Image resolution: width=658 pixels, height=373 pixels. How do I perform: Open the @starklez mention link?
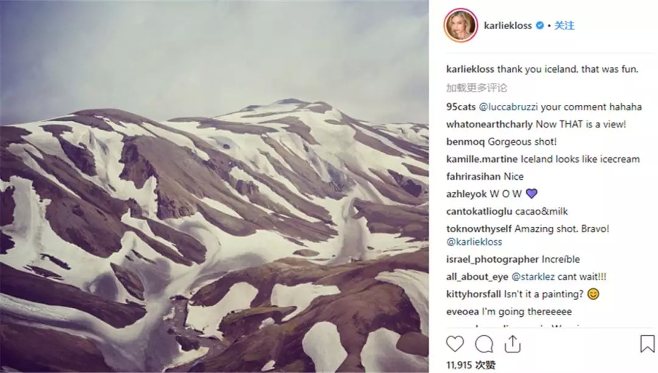tap(533, 277)
